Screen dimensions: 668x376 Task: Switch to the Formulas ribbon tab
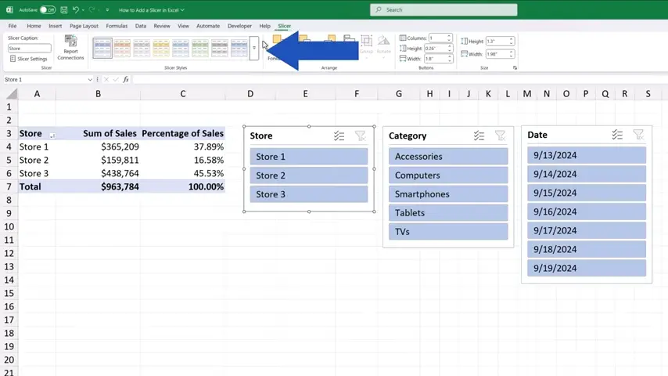[x=117, y=26]
